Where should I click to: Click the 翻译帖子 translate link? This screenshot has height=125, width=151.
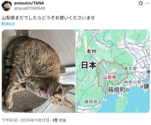tap(8, 24)
